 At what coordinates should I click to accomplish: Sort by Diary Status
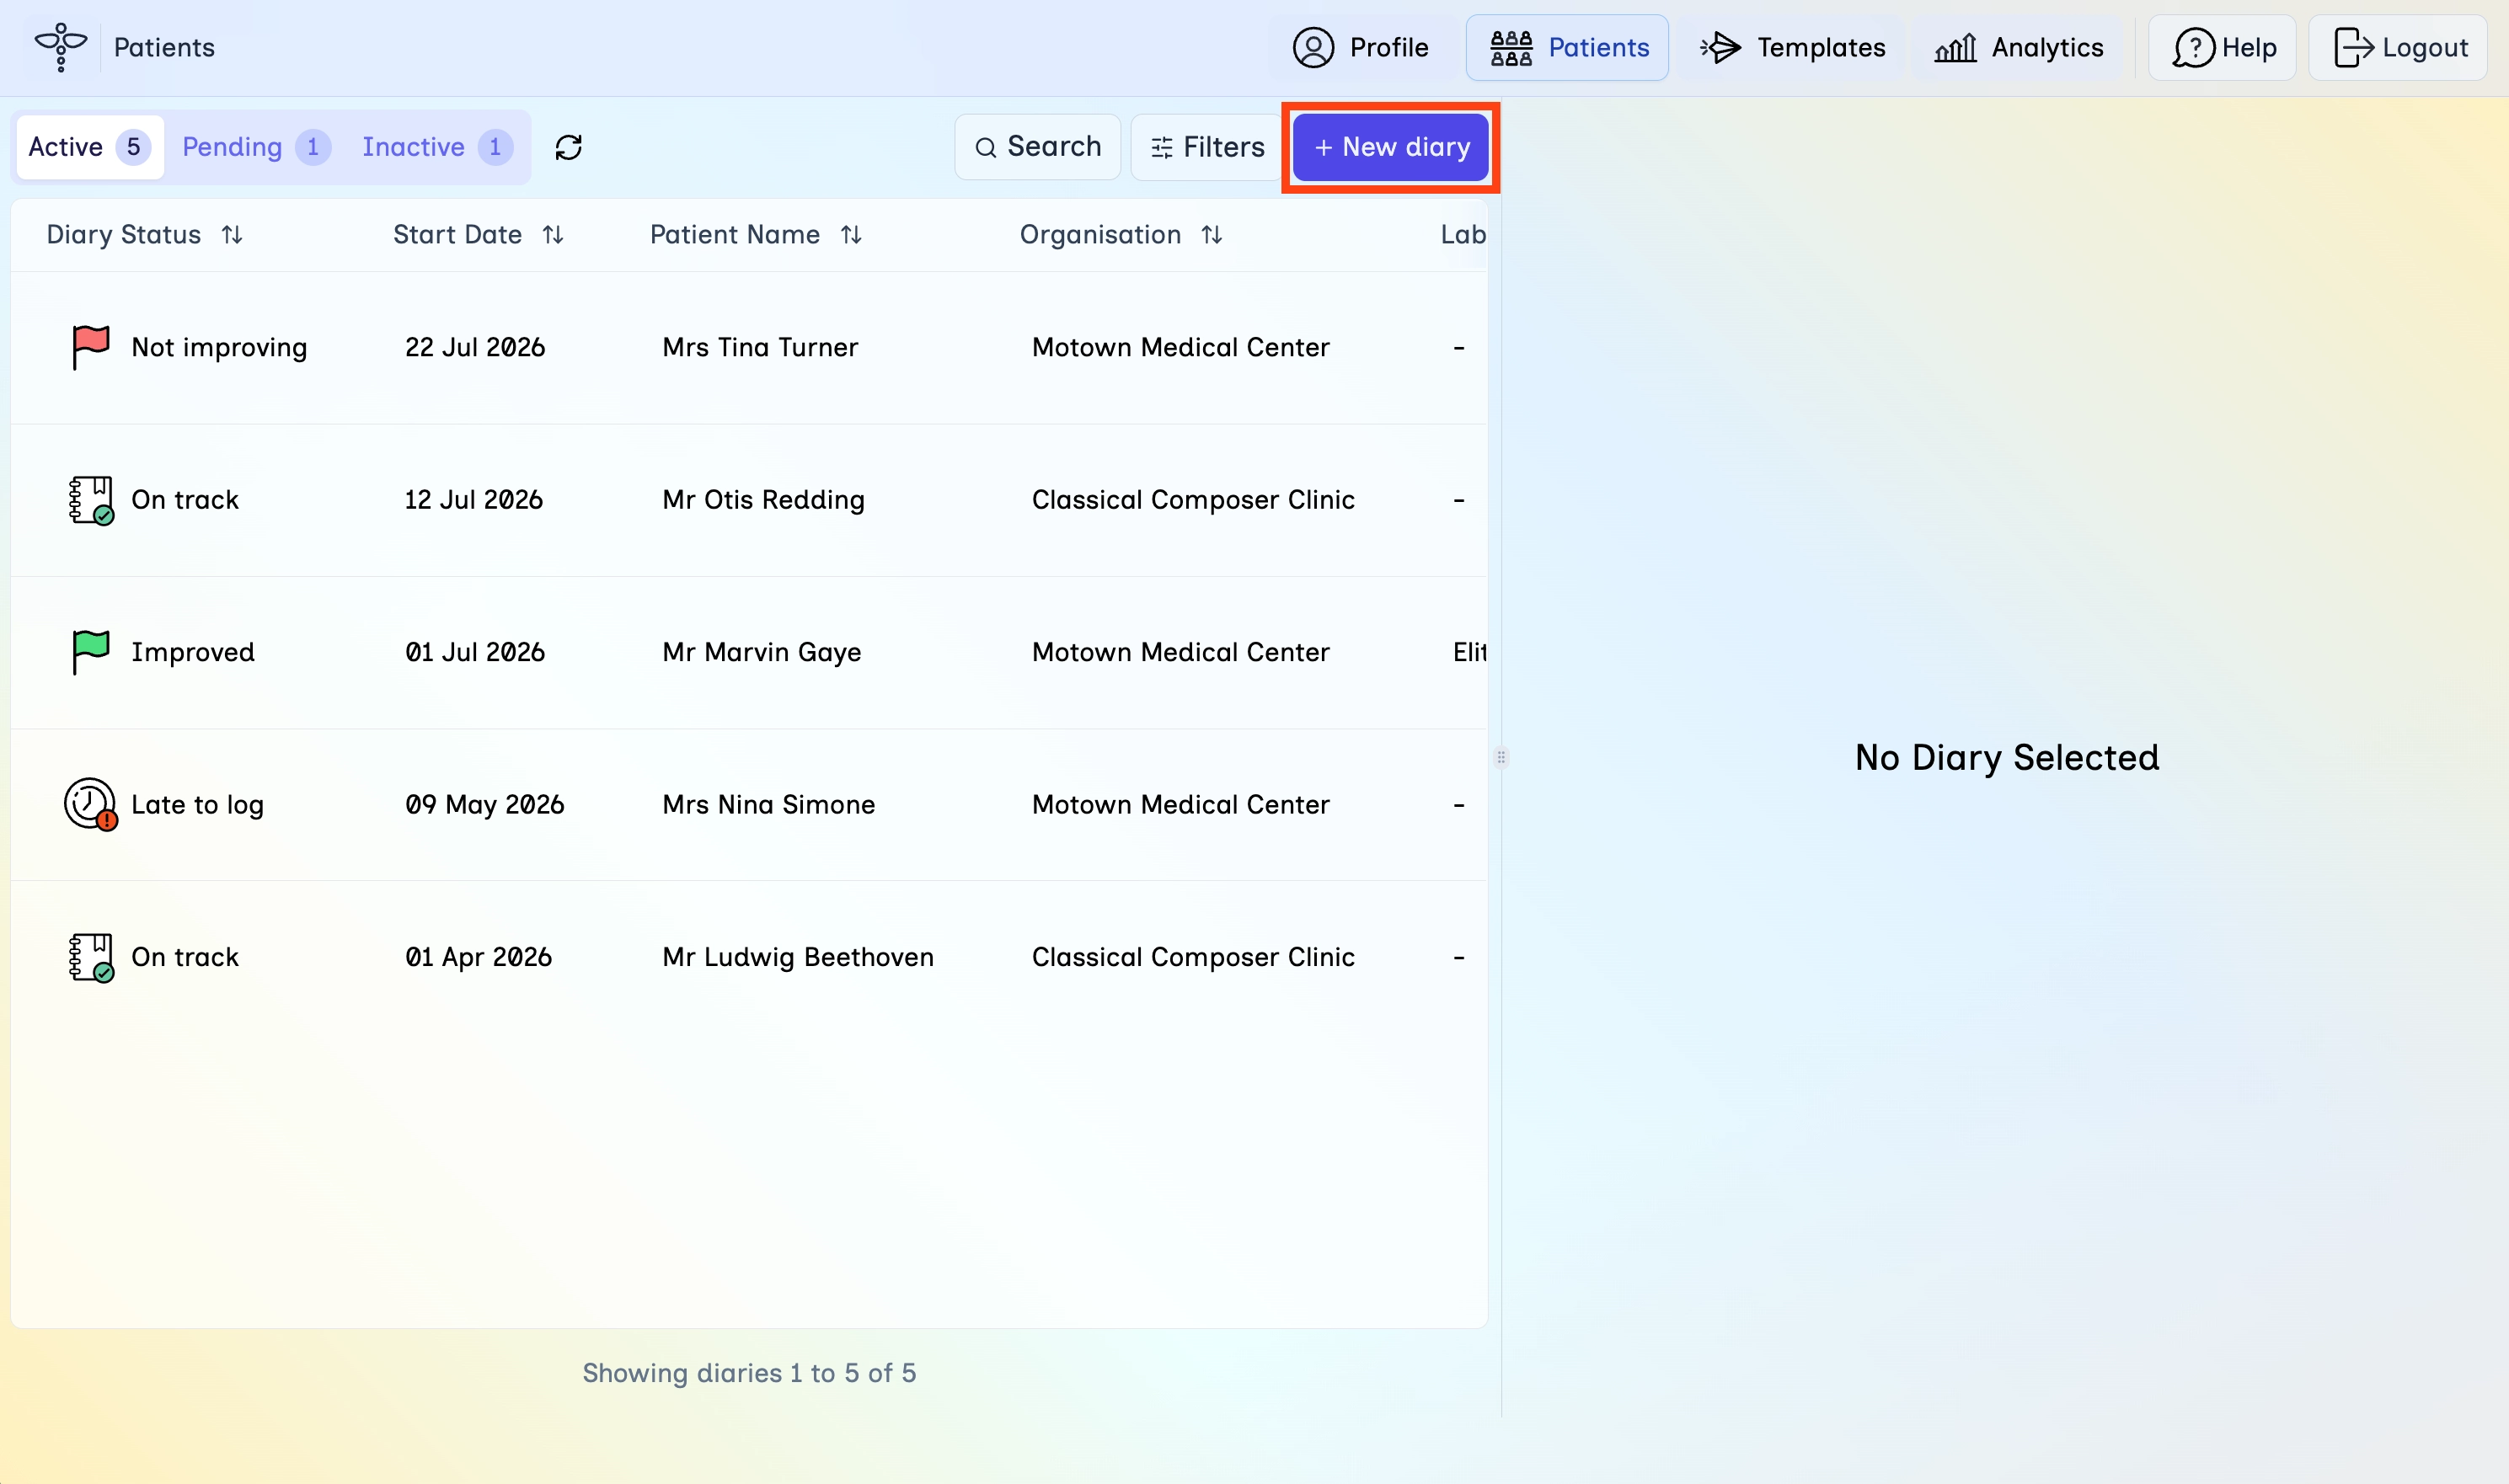[232, 235]
